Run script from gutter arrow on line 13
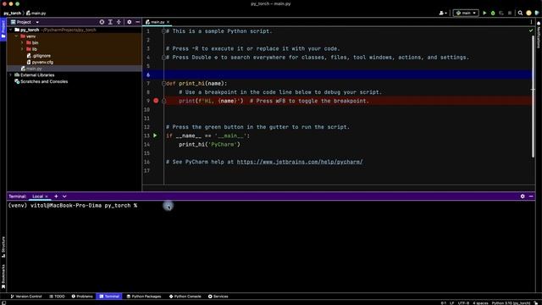This screenshot has height=305, width=542. (x=155, y=136)
